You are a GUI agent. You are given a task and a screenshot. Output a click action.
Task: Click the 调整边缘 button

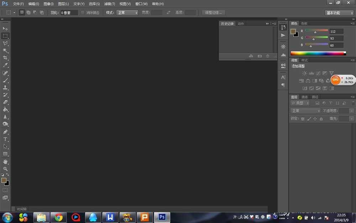click(x=214, y=12)
